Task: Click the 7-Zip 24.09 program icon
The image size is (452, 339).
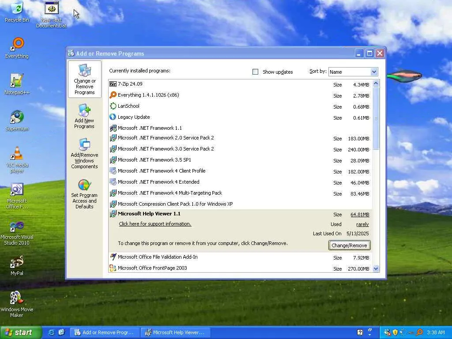Action: click(113, 84)
